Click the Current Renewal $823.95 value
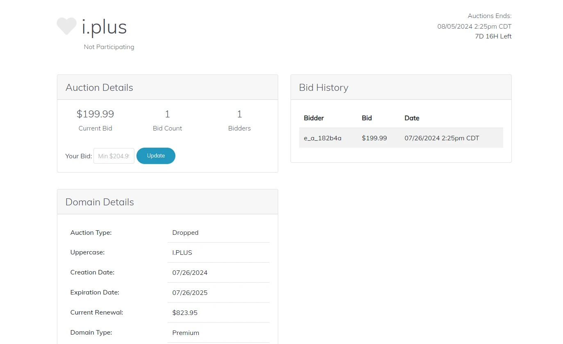563x344 pixels. [x=185, y=313]
